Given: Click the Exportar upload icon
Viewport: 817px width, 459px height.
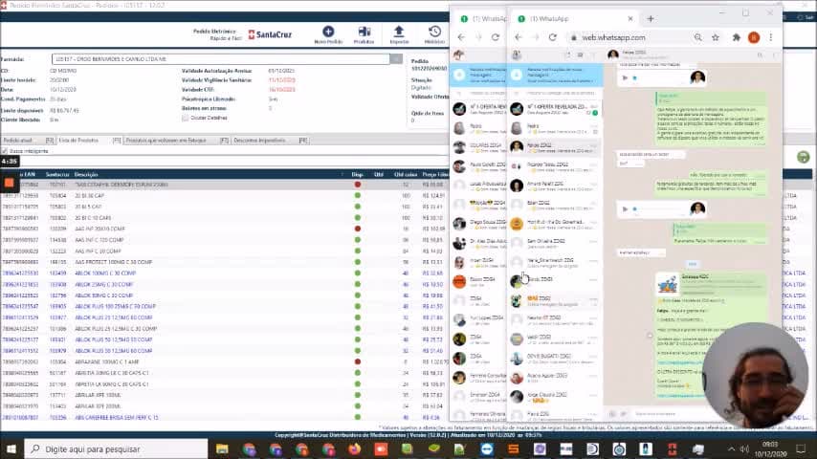Looking at the screenshot, I should click(x=399, y=32).
